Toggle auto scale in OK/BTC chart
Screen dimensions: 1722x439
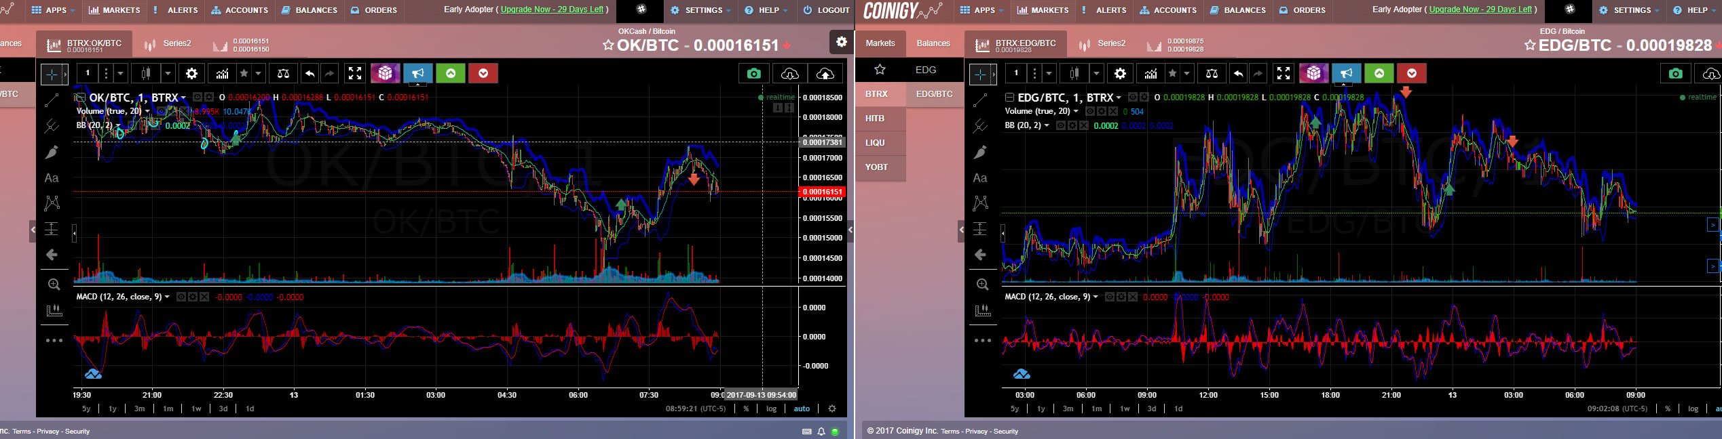(x=802, y=409)
